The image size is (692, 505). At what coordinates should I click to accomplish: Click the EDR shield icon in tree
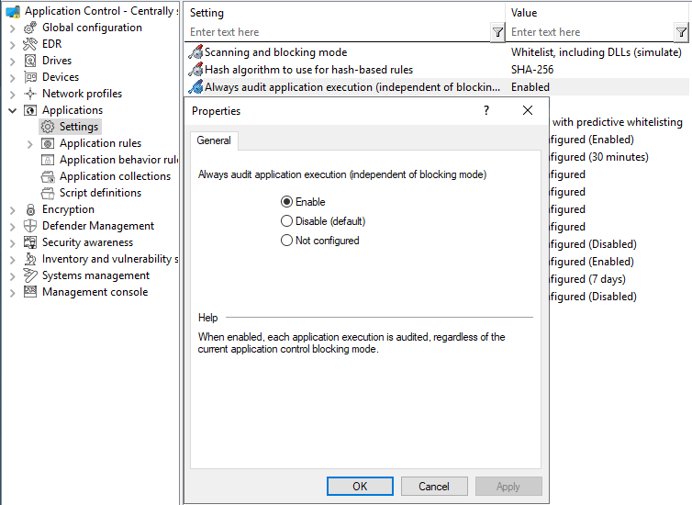pos(30,44)
